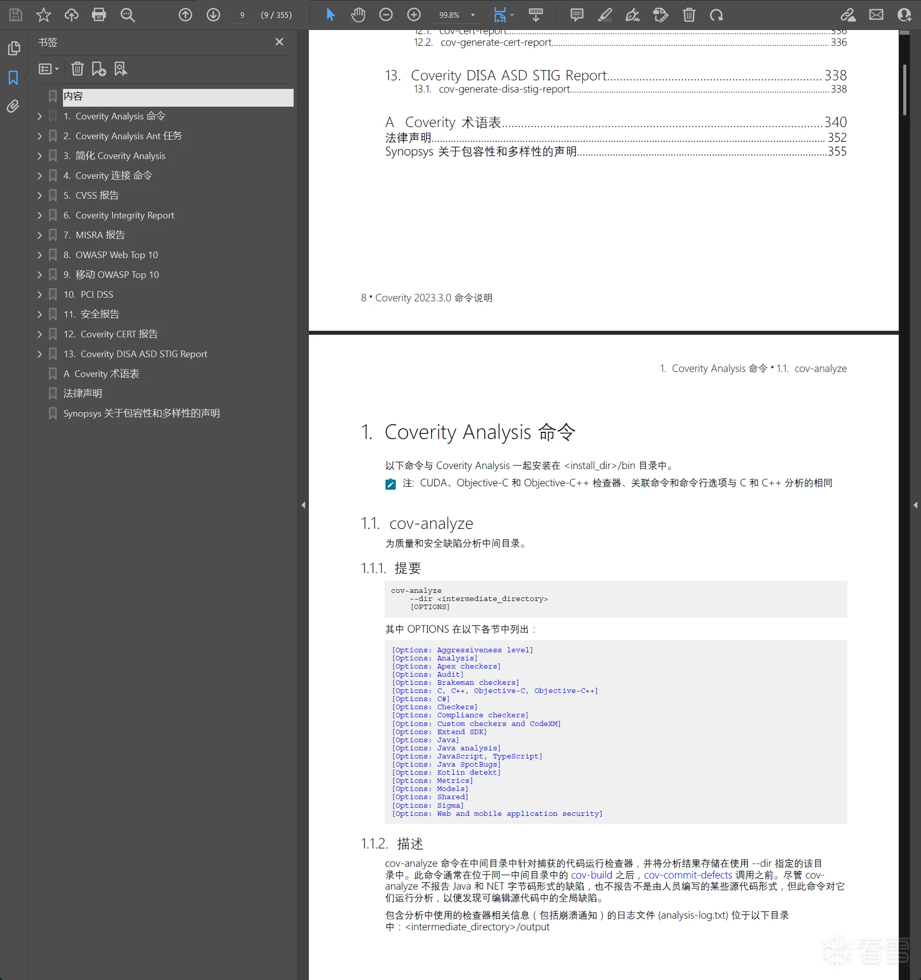Viewport: 921px width, 980px height.
Task: Open the page thumbnails panel
Action: click(x=14, y=48)
